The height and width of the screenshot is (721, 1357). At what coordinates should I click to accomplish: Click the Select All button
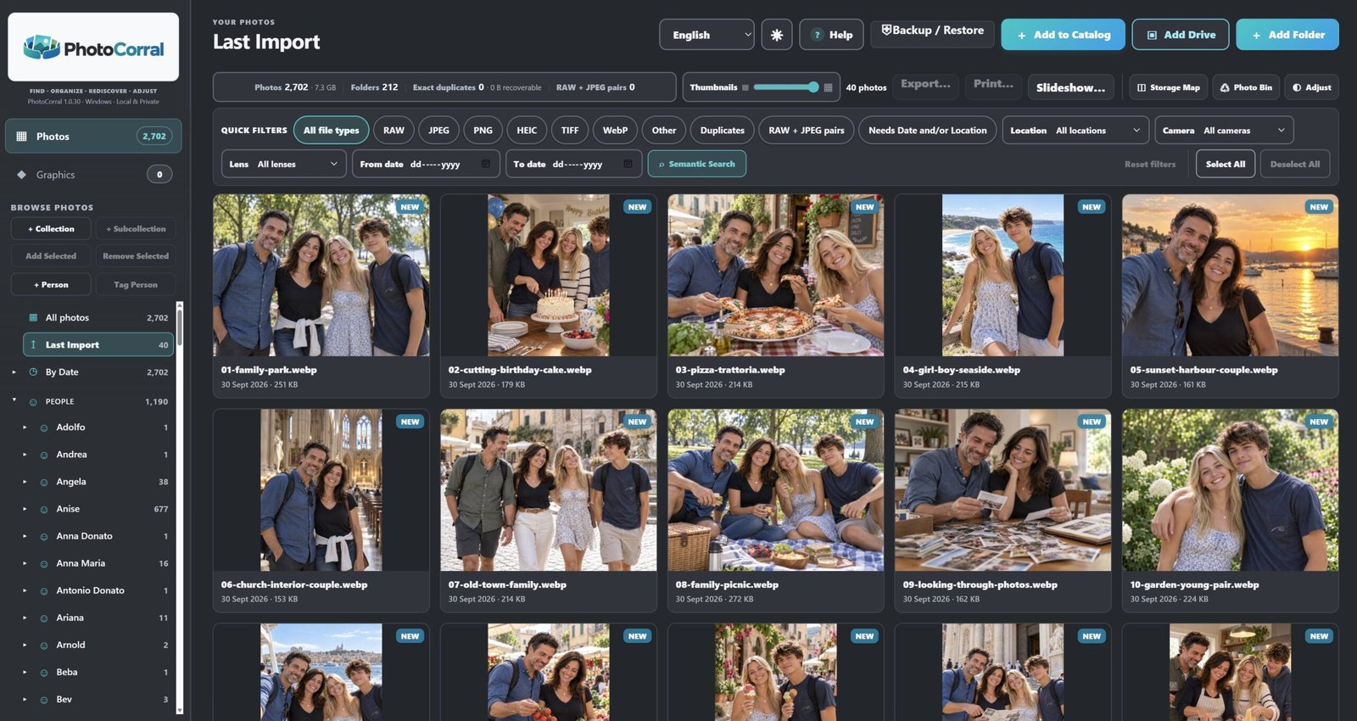(x=1226, y=165)
